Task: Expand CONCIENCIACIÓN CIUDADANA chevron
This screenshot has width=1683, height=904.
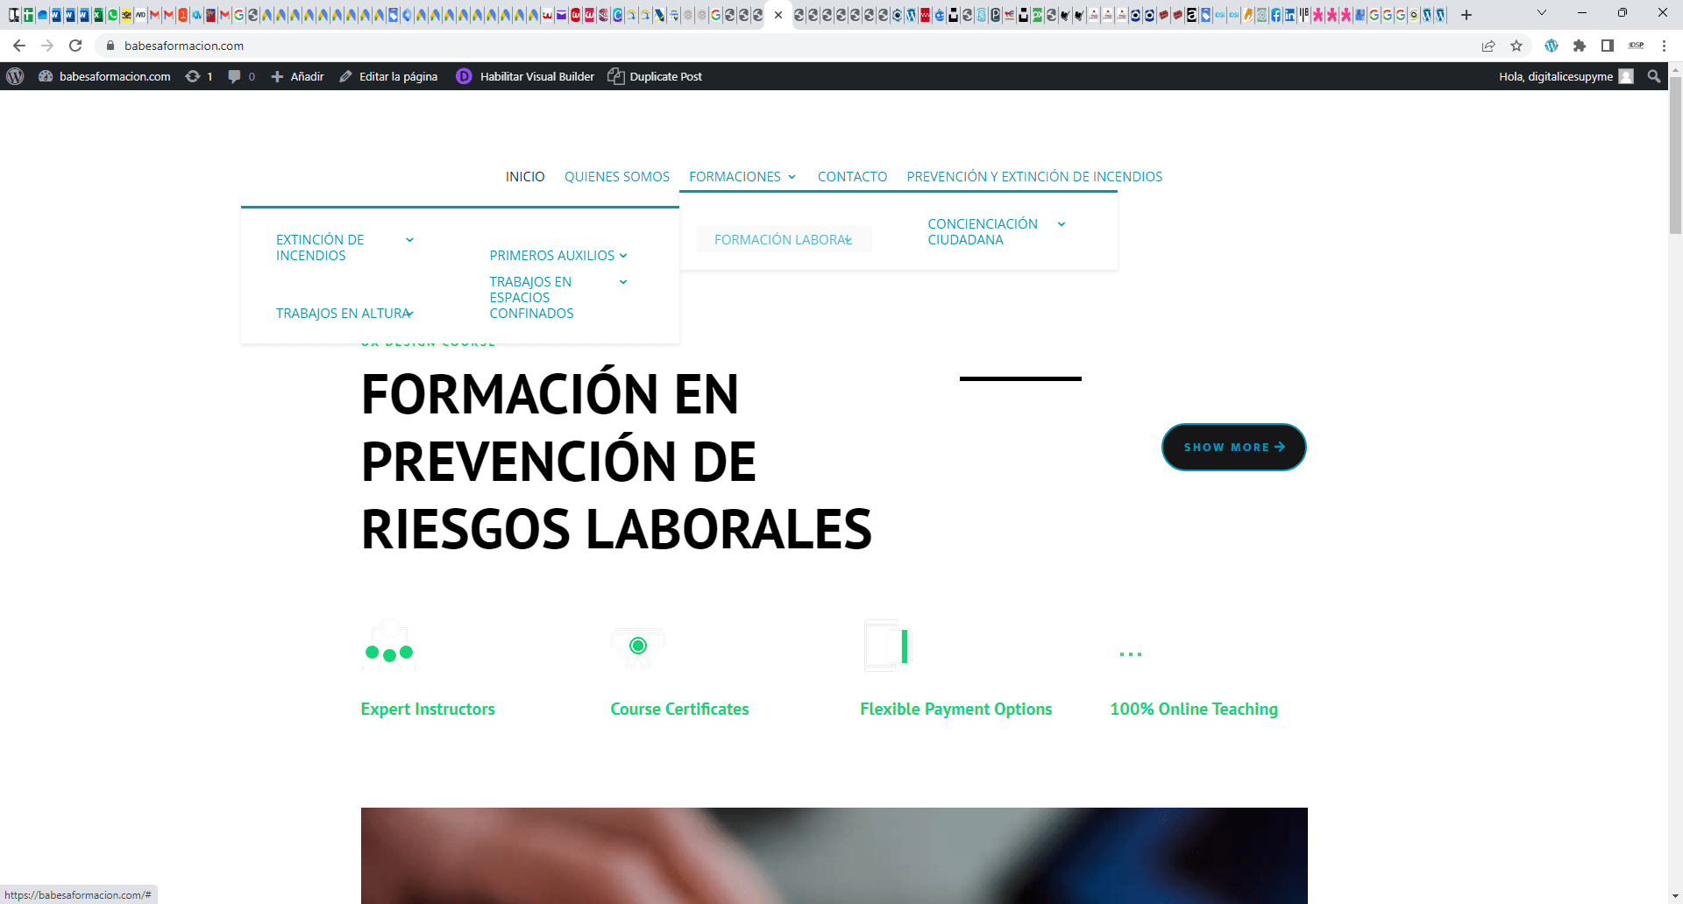Action: (1062, 224)
